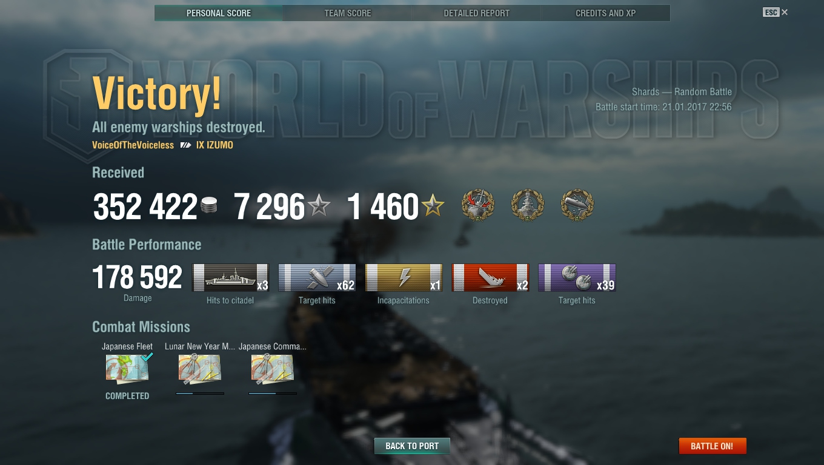Click the Lunar New Year mission progress bar
Screen dimensions: 824x465
point(200,394)
